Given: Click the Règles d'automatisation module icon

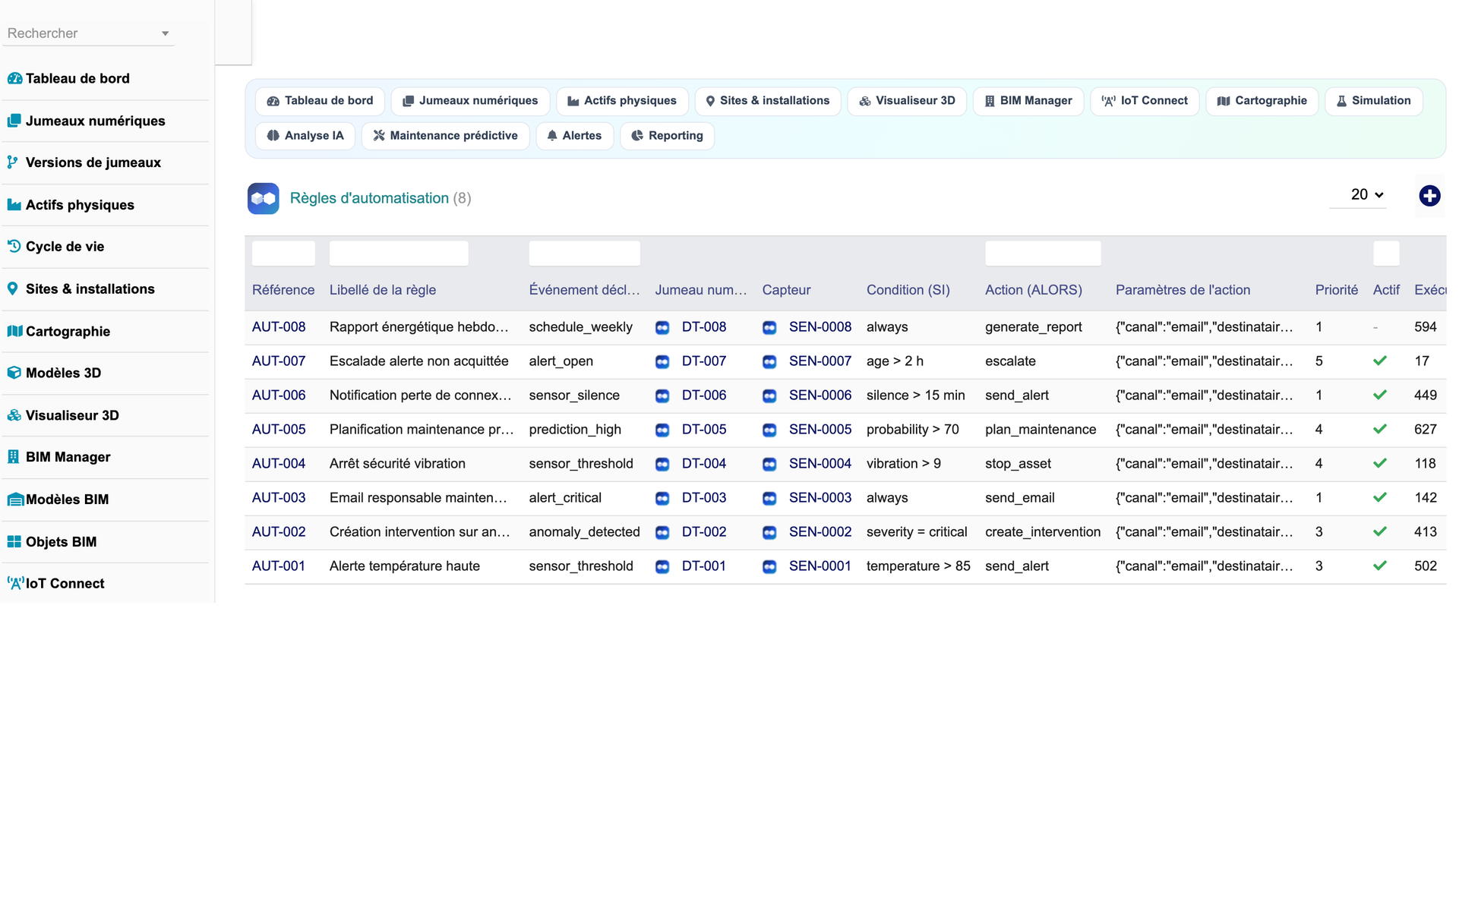Looking at the screenshot, I should (x=264, y=198).
